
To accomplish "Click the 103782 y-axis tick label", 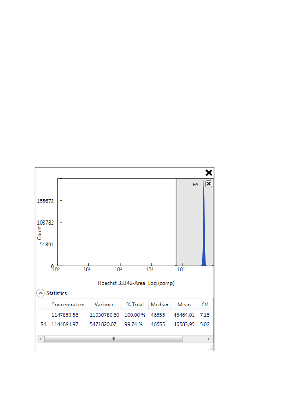I will (x=45, y=222).
